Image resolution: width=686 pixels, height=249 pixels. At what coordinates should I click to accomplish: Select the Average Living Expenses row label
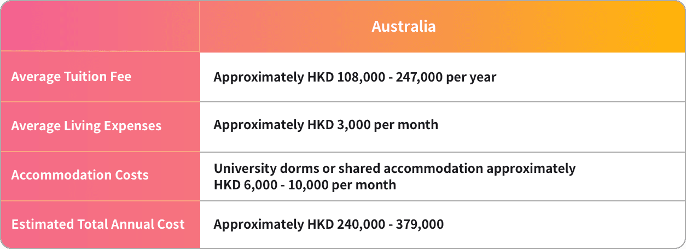[86, 126]
